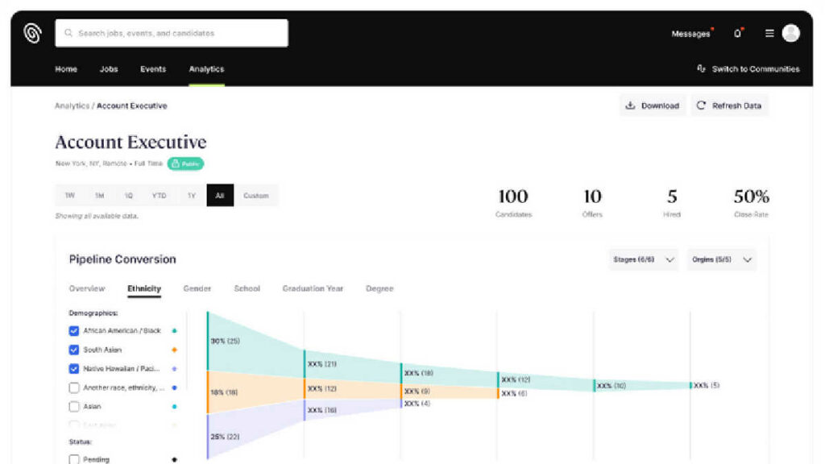Click the Switch to Communities icon
Viewport: 825px width, 464px height.
(702, 69)
